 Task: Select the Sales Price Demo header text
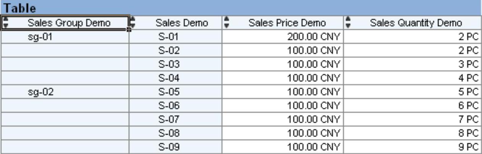coord(287,23)
